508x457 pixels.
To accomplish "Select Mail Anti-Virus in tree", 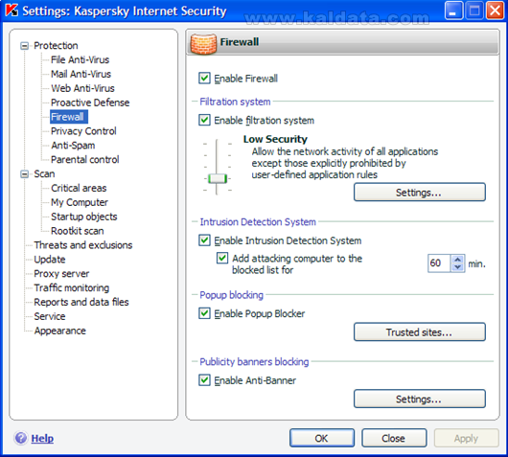I will pyautogui.click(x=81, y=74).
